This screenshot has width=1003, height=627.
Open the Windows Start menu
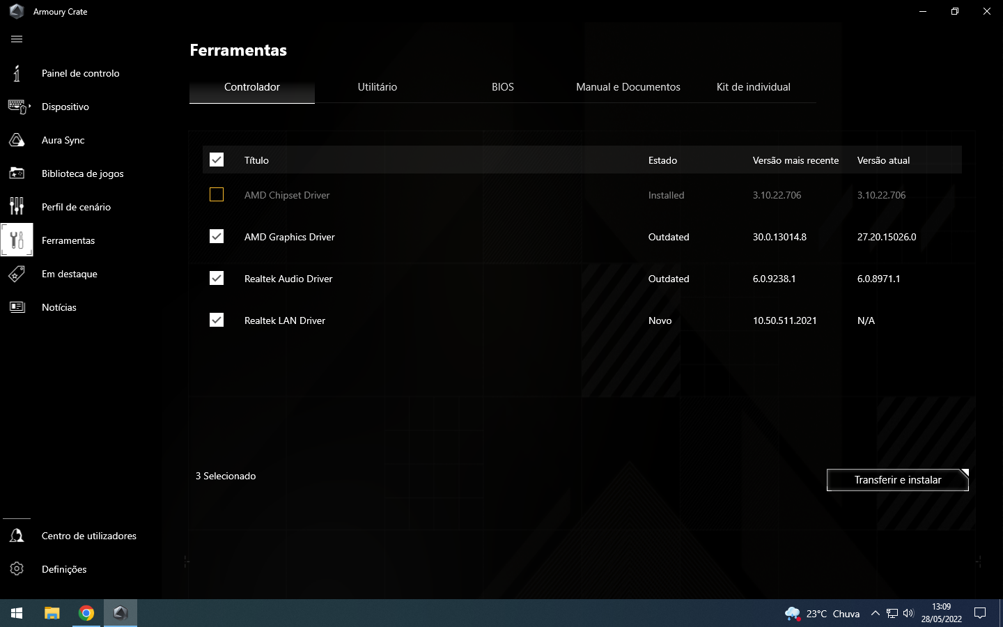pos(17,613)
